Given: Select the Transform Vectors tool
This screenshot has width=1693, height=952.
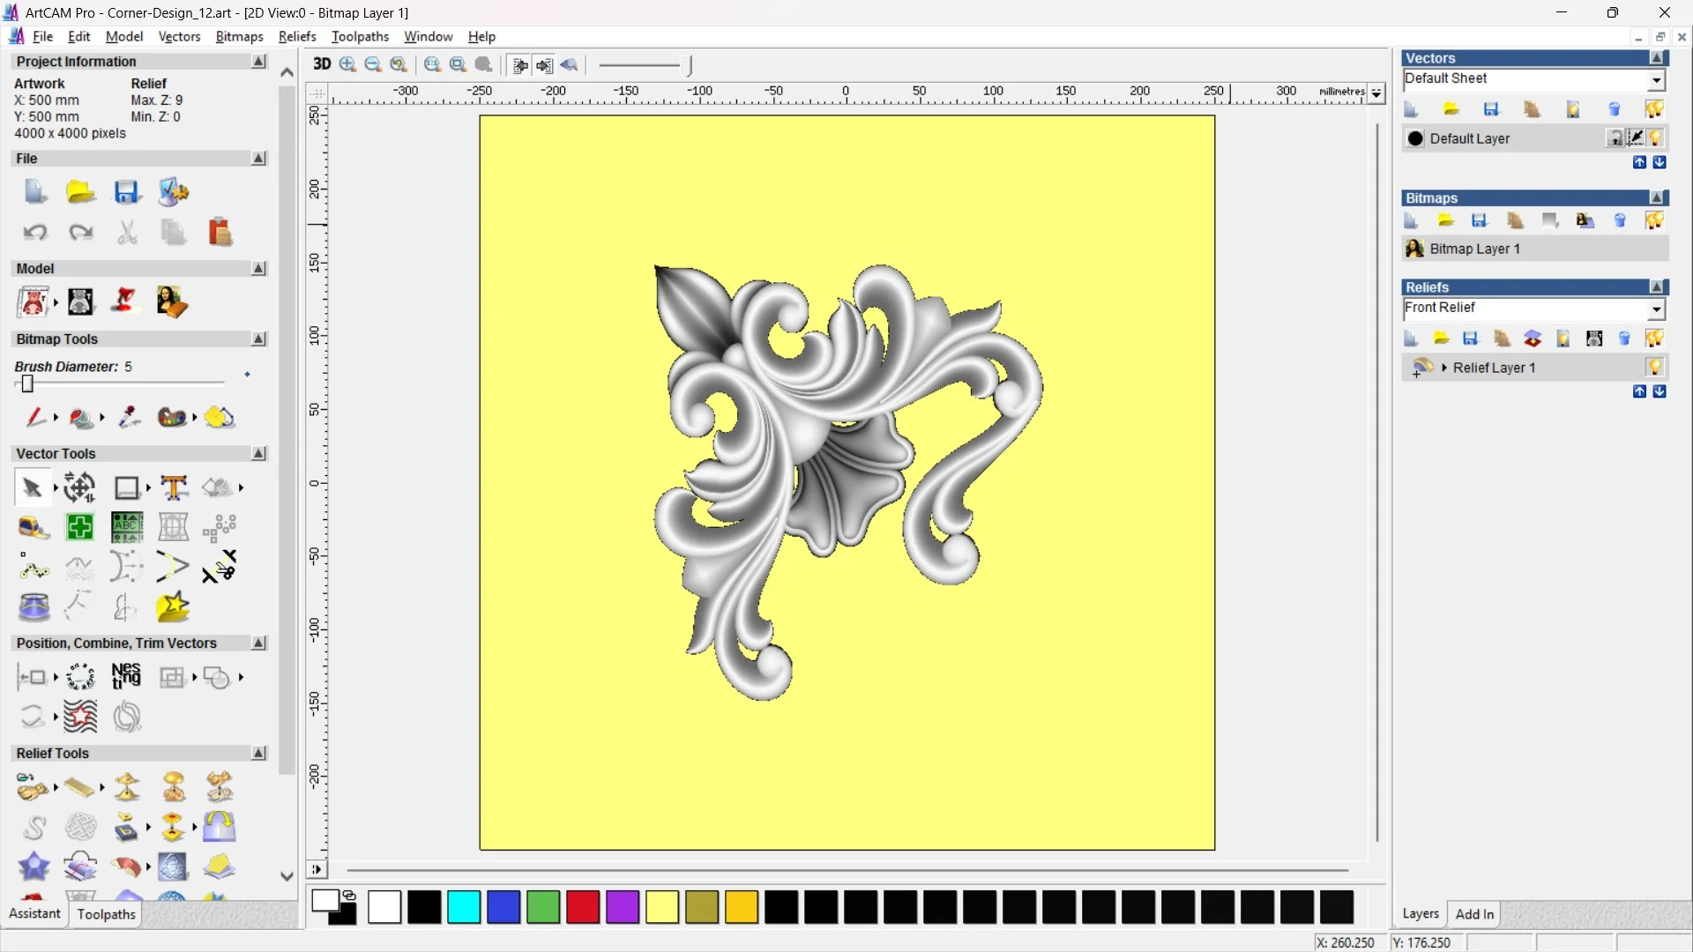Looking at the screenshot, I should coord(78,487).
